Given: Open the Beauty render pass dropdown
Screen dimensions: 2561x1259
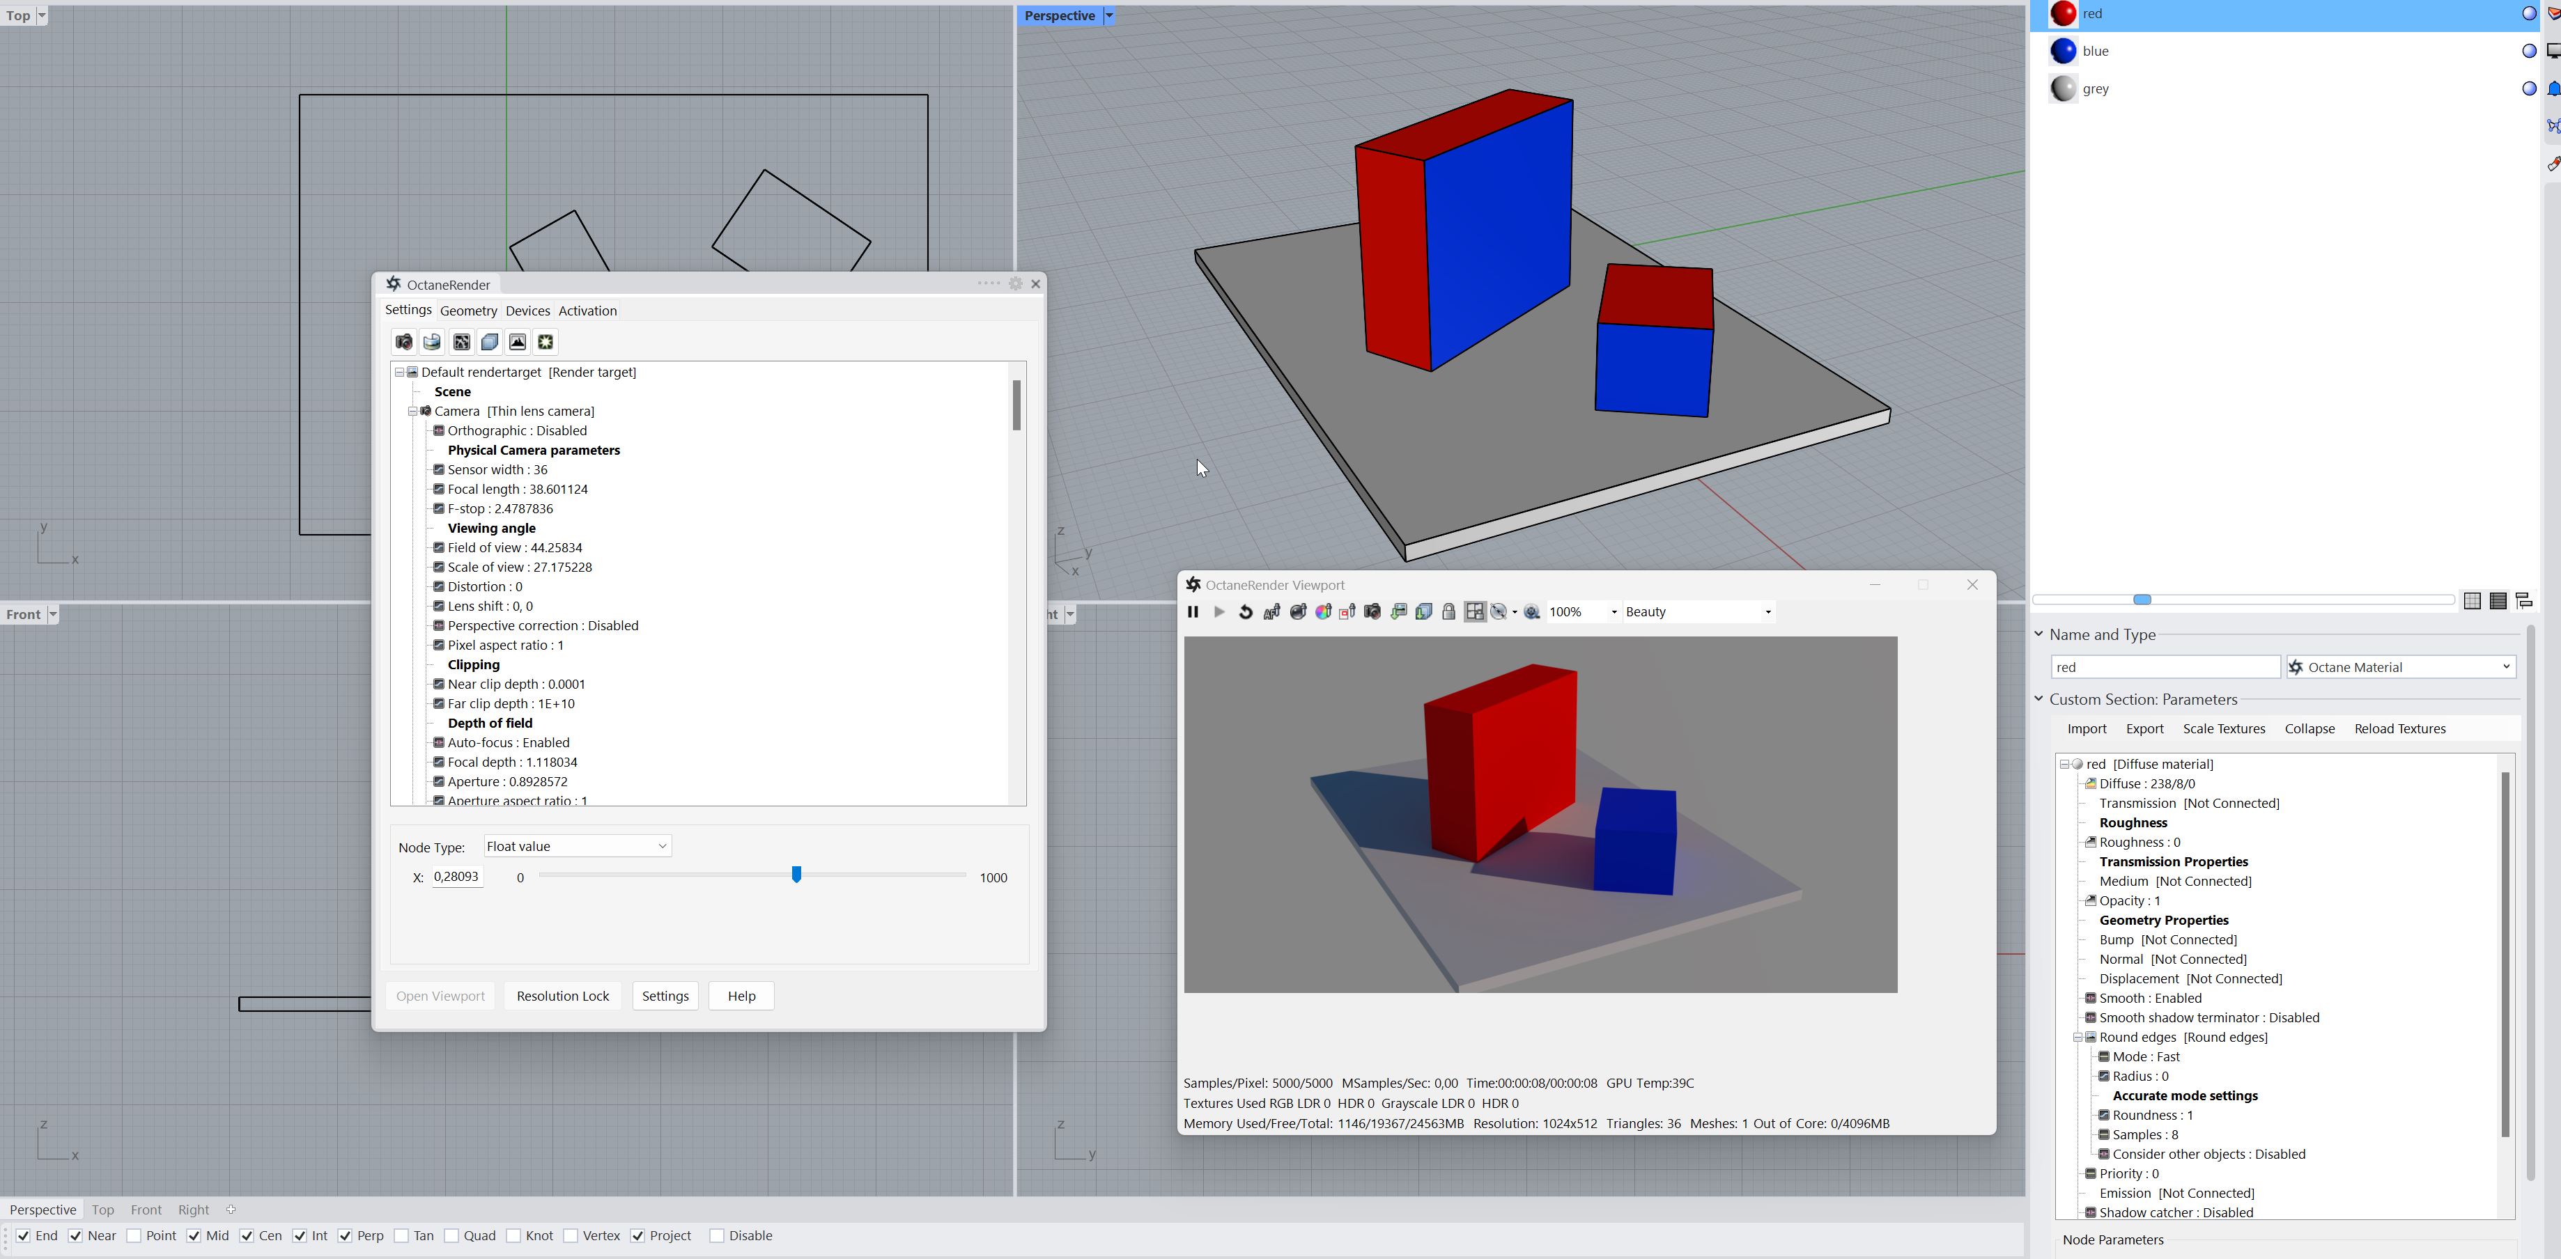Looking at the screenshot, I should click(1698, 612).
